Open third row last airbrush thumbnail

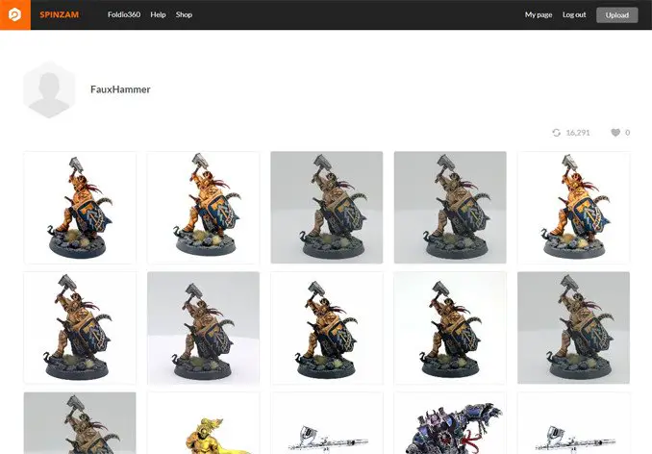point(574,423)
